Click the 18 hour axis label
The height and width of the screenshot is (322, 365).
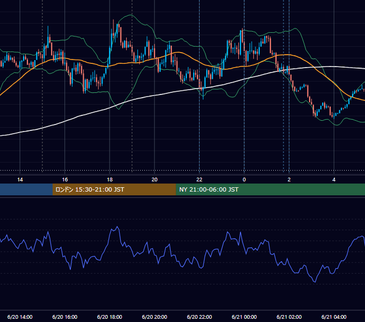coord(109,180)
